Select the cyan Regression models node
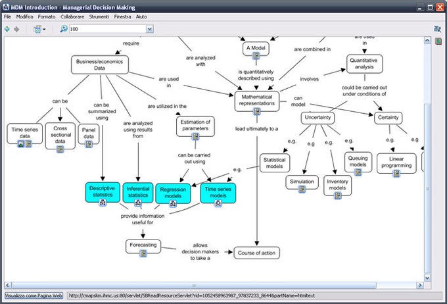 173,193
